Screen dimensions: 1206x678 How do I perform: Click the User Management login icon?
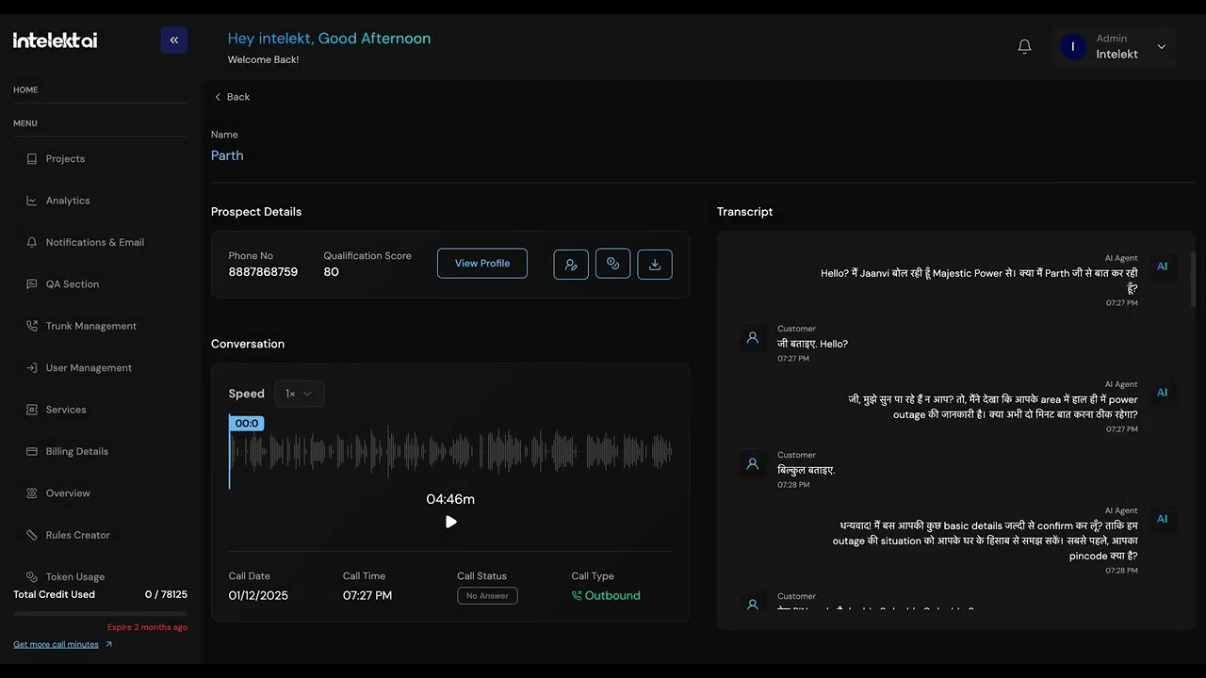32,368
